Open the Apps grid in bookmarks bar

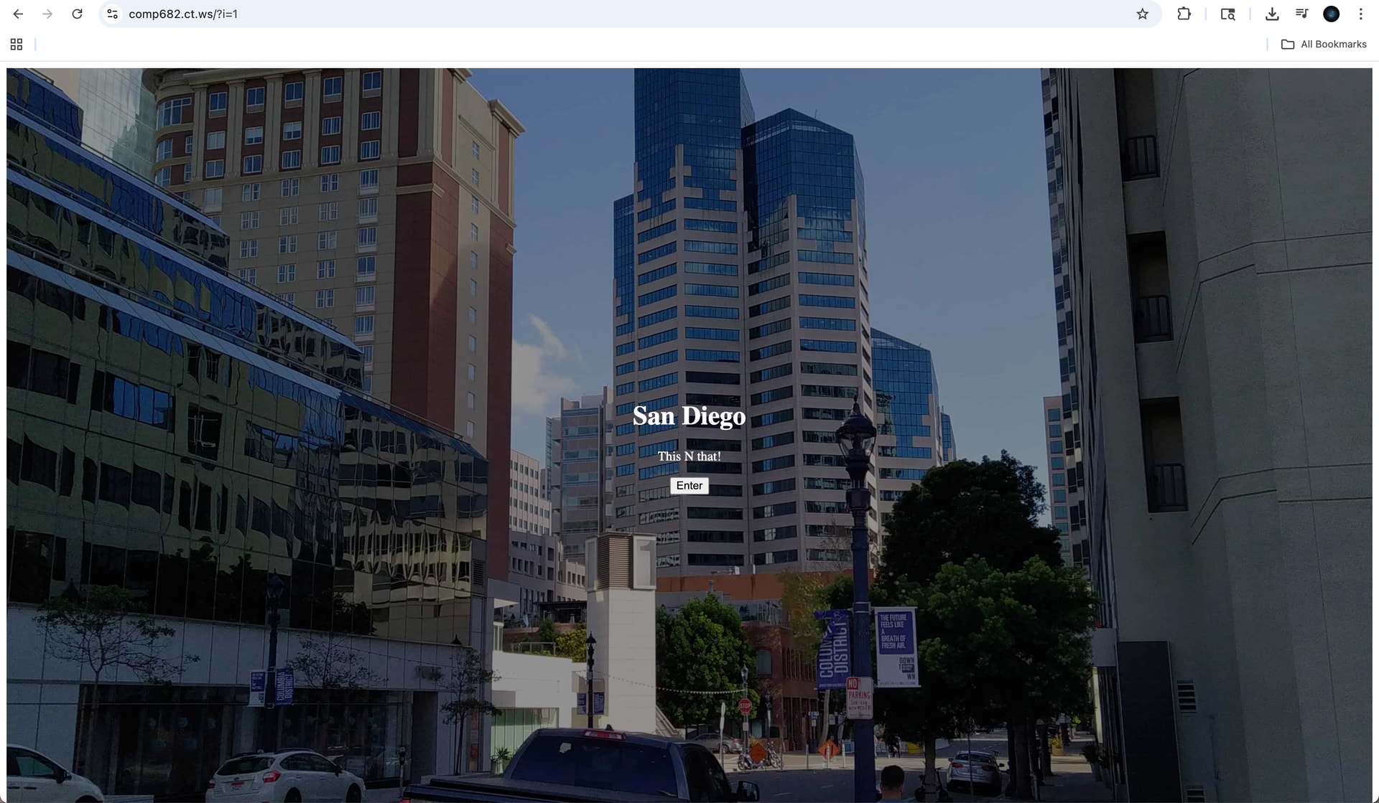(17, 44)
